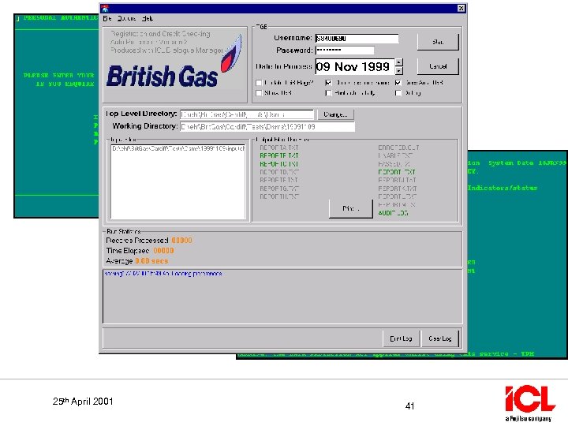
Task: Click the Working Directory field
Action: (x=267, y=127)
